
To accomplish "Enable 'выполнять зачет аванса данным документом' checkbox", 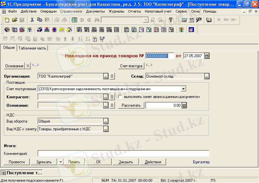I will click(120, 97).
